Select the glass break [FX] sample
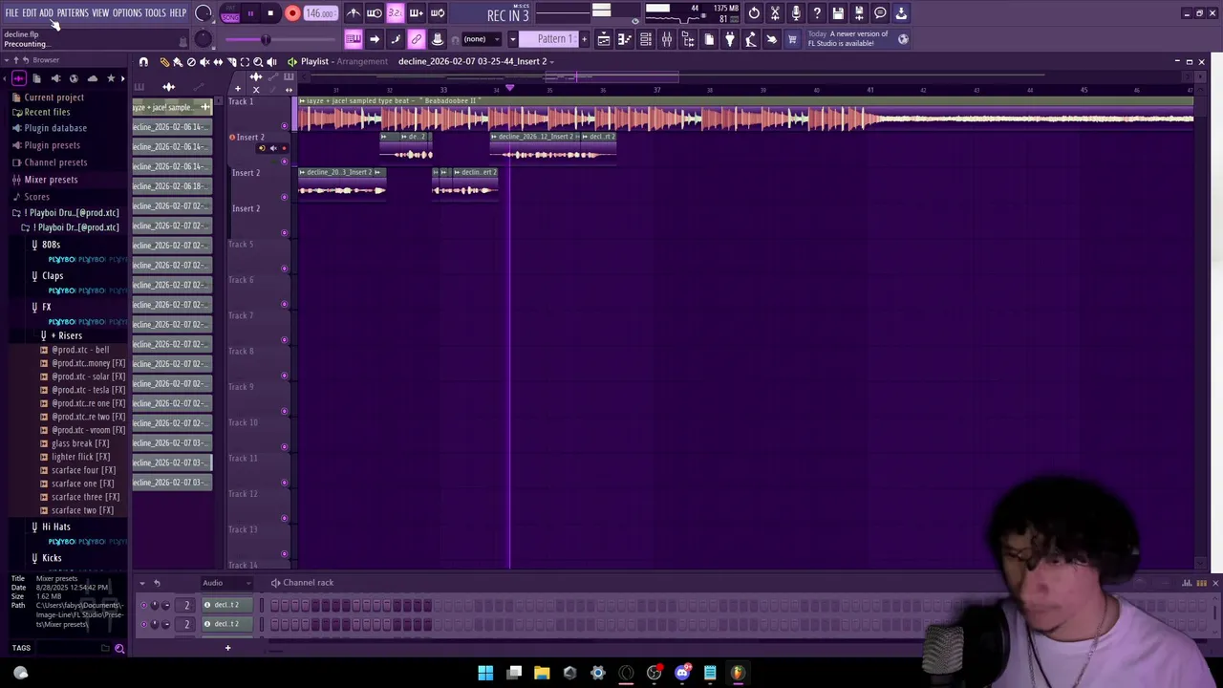This screenshot has width=1223, height=688. coord(80,443)
